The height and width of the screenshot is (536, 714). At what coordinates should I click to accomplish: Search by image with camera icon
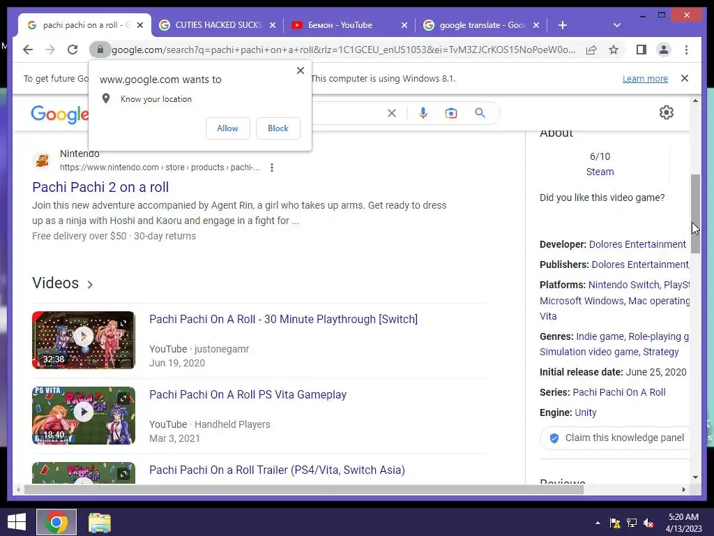click(451, 113)
